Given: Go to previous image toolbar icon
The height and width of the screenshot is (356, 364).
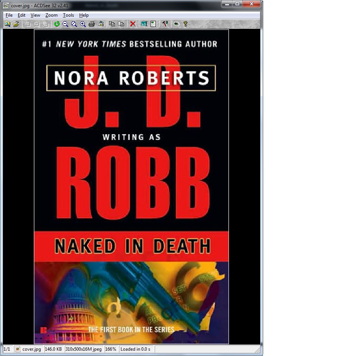Looking at the screenshot, I should pyautogui.click(x=28, y=24).
